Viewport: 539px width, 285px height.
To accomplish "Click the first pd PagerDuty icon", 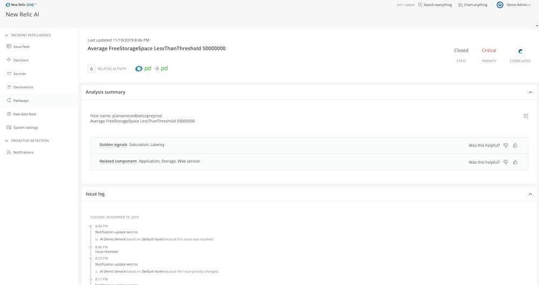I will [148, 68].
